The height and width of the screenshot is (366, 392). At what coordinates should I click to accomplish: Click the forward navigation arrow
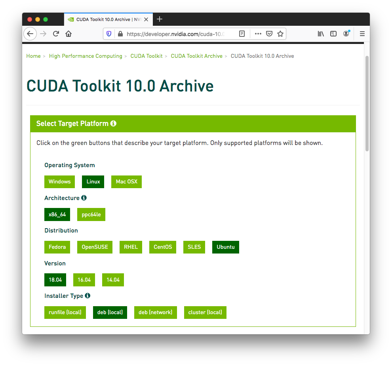click(43, 34)
